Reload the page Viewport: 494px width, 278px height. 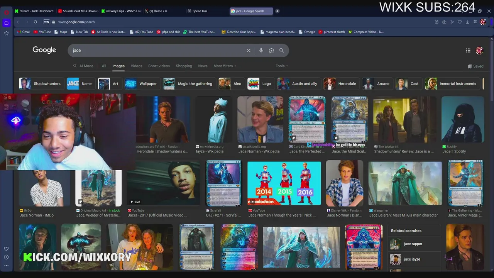(35, 22)
